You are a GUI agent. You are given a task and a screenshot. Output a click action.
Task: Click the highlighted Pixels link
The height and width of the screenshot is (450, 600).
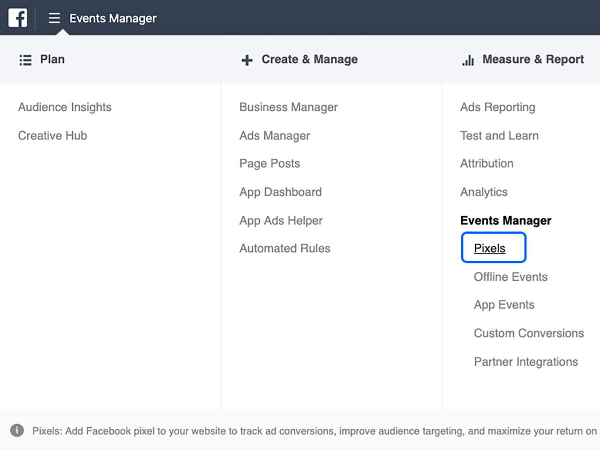pyautogui.click(x=489, y=248)
